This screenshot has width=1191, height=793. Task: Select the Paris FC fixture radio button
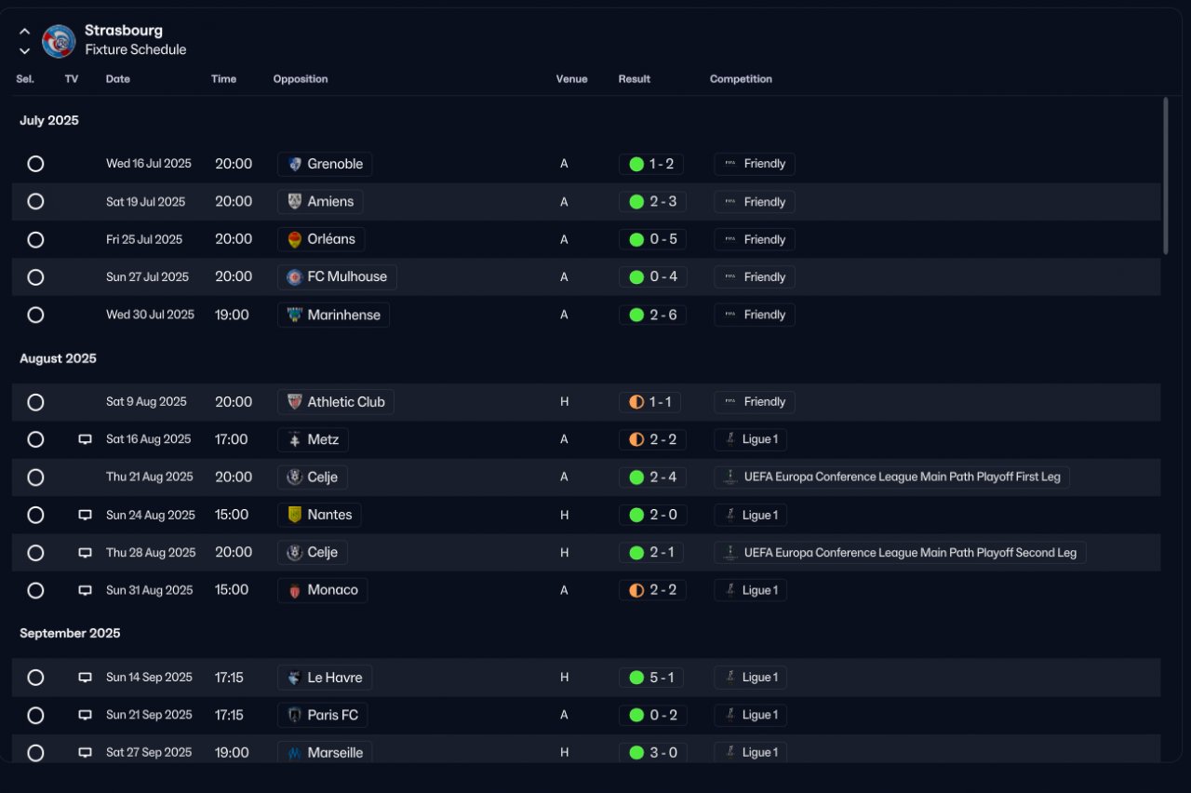point(35,715)
